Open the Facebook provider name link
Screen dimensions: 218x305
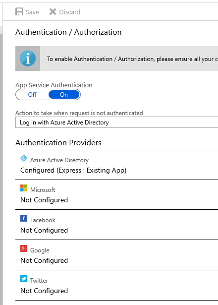pyautogui.click(x=43, y=220)
